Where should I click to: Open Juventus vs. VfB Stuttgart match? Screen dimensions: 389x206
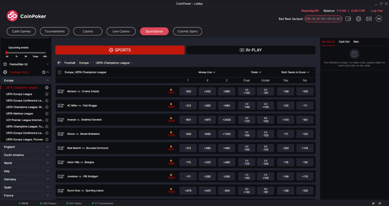pos(82,176)
